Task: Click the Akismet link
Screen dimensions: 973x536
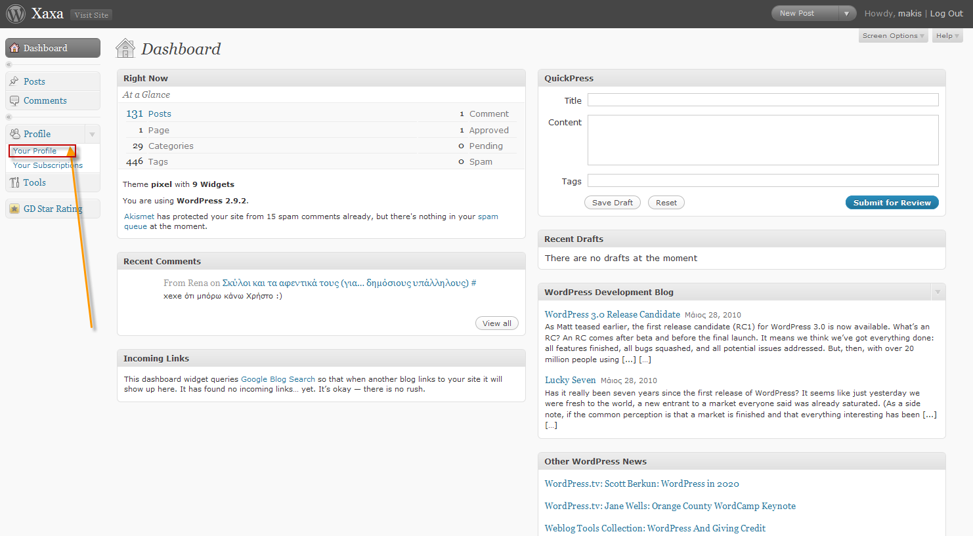Action: coord(139,216)
